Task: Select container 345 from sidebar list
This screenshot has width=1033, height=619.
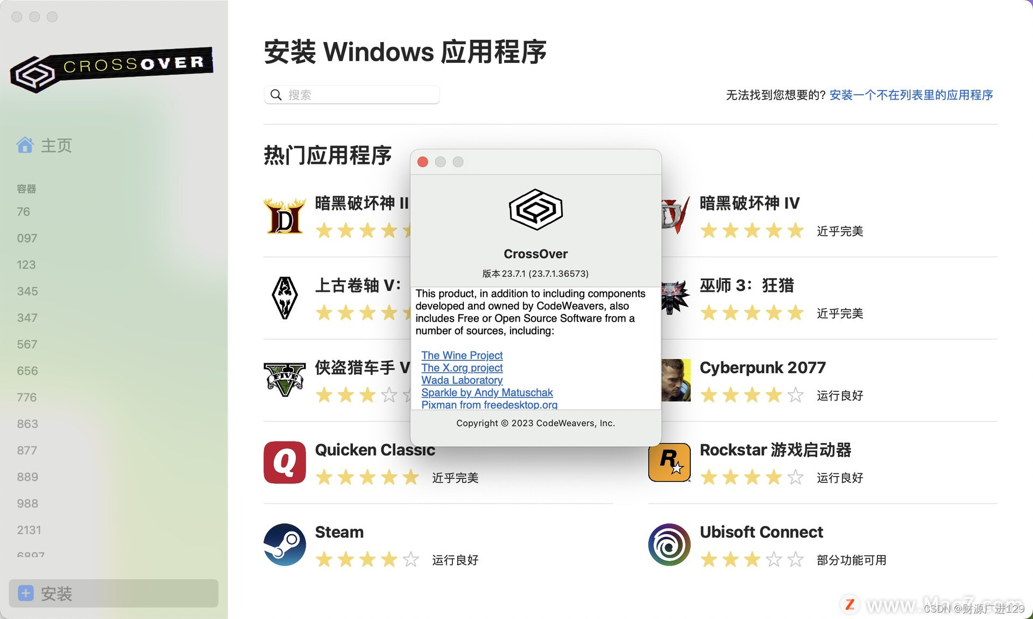Action: coord(26,290)
